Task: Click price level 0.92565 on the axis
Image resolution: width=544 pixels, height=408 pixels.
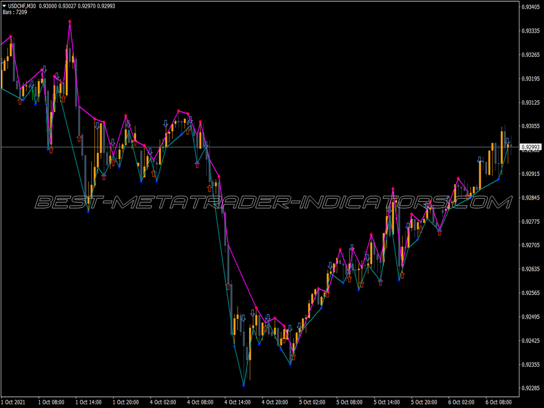Action: click(531, 293)
